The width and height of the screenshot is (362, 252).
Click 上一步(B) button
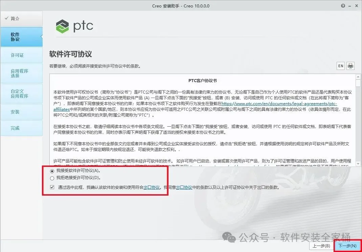(321, 246)
